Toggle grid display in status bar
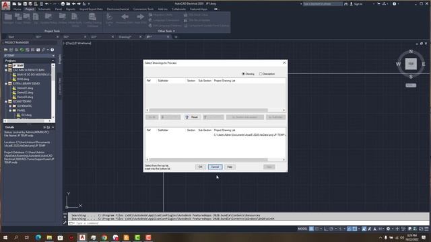This screenshot has height=242, width=431. click(311, 229)
